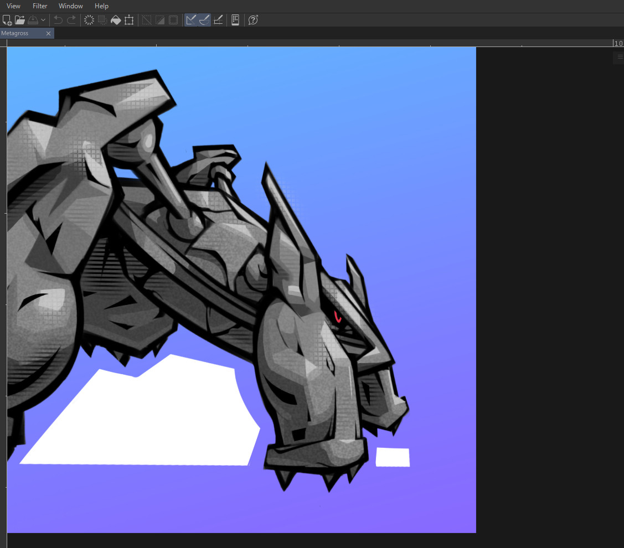Redo the last undone action

point(71,20)
